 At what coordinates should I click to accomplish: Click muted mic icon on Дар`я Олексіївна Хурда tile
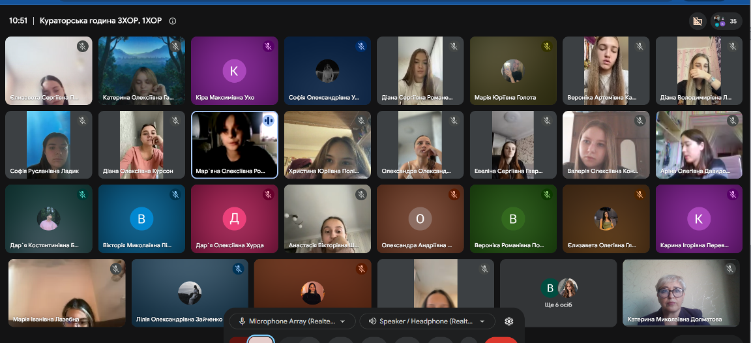pyautogui.click(x=268, y=194)
